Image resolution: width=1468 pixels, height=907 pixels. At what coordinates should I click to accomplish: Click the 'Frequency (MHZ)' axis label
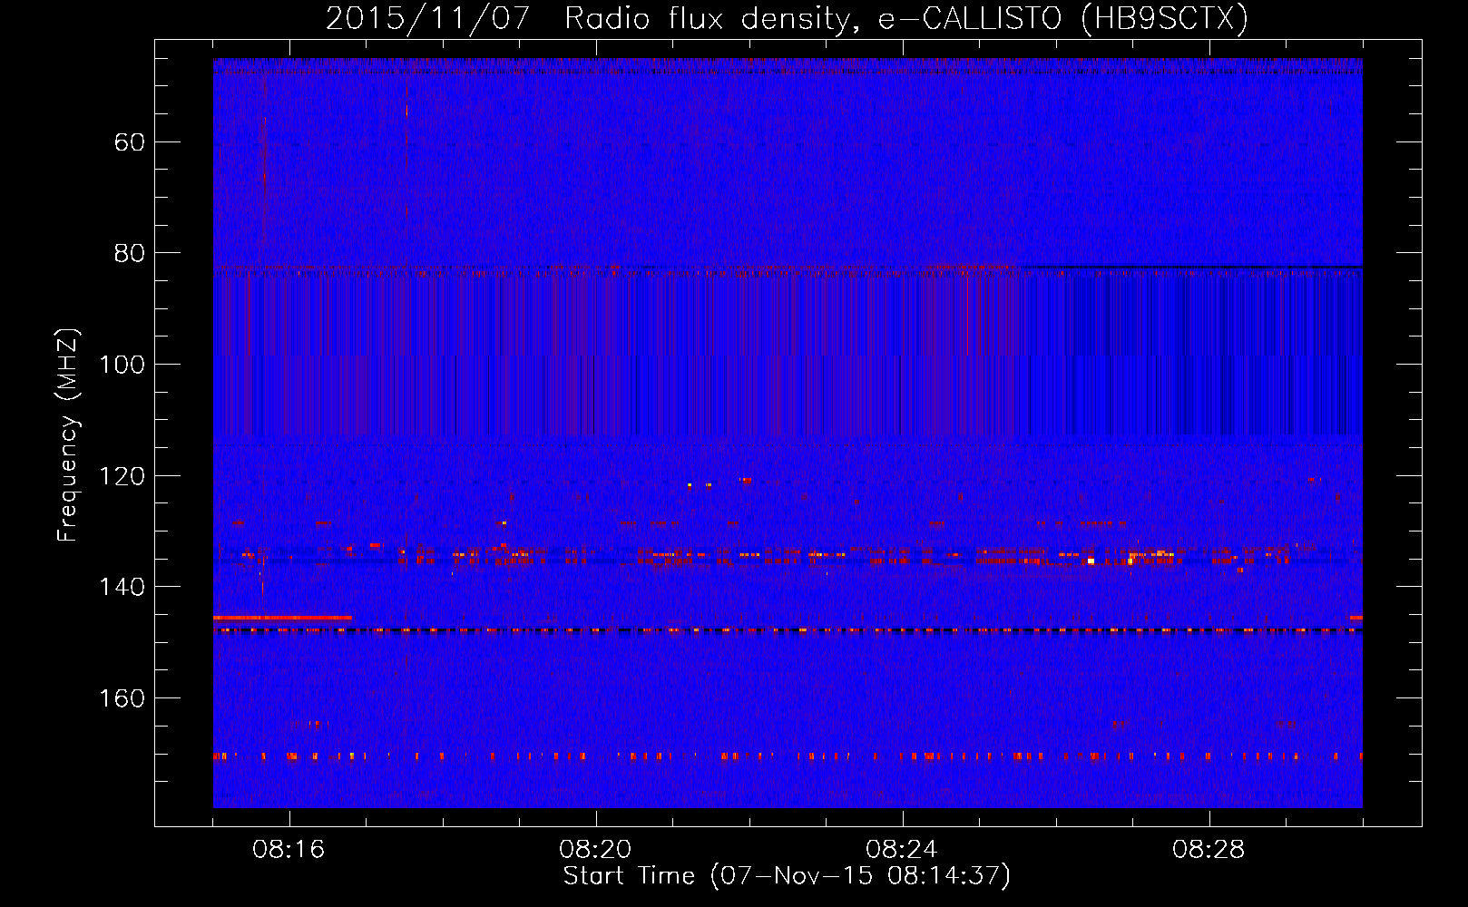[68, 434]
